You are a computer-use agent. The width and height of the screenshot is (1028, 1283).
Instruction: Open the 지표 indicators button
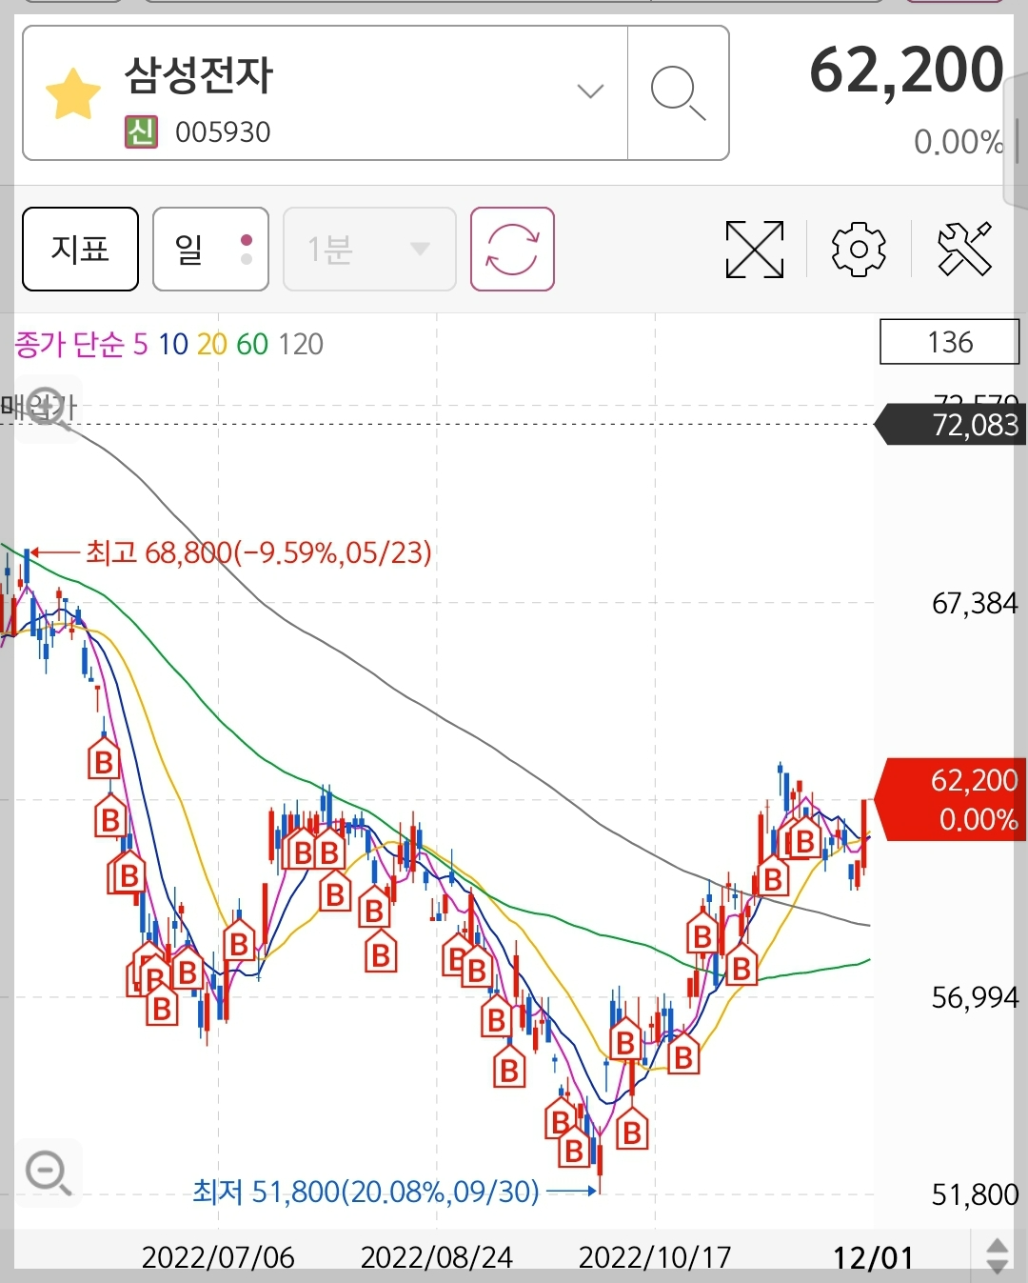[80, 249]
